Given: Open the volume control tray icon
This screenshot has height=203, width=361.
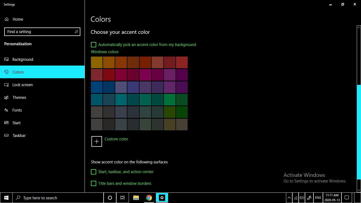Looking at the screenshot, I should (302, 198).
